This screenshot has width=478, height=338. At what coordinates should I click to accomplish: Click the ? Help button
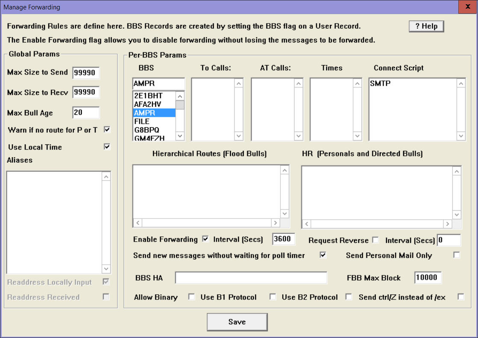(x=426, y=26)
